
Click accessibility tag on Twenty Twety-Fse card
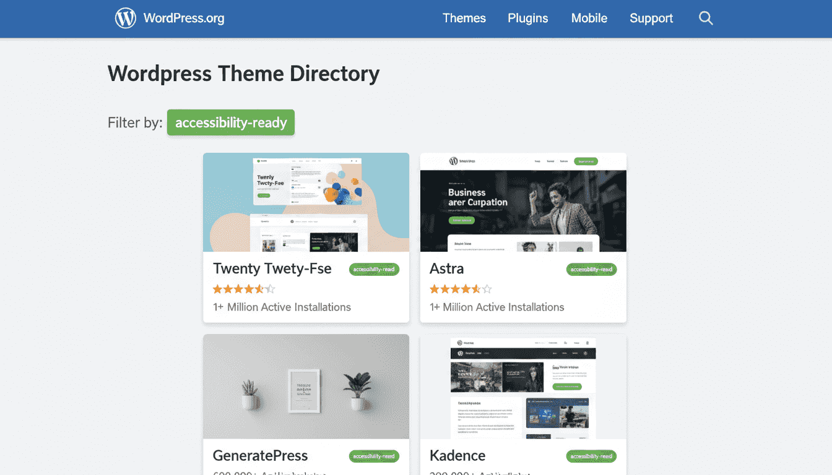pos(375,269)
